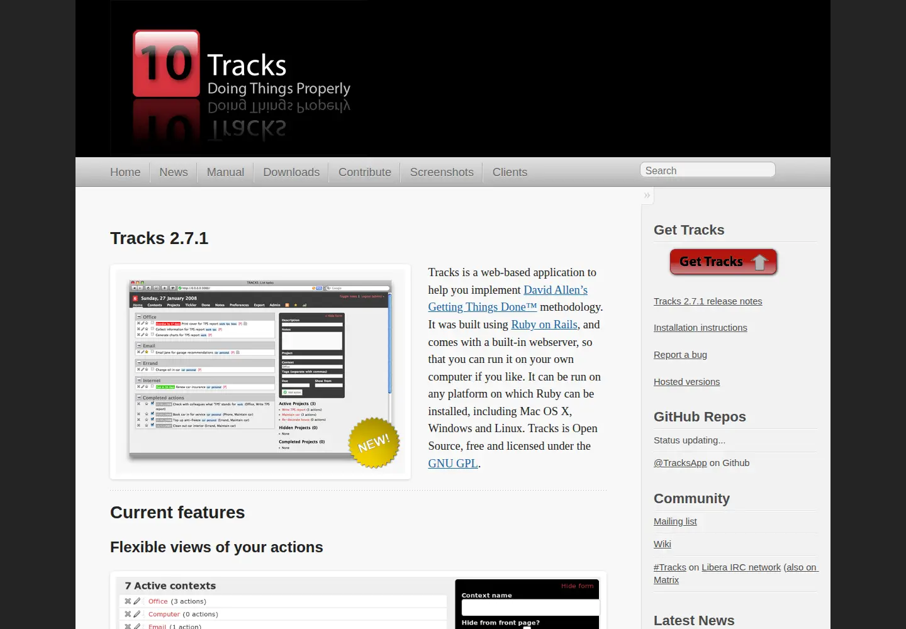Click the red Tracks "10" logo icon
The height and width of the screenshot is (629, 906).
(x=166, y=64)
